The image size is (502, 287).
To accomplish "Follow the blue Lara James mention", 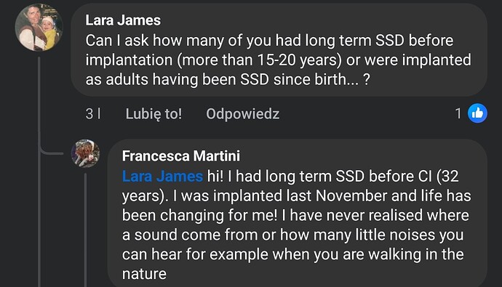I will click(x=163, y=176).
